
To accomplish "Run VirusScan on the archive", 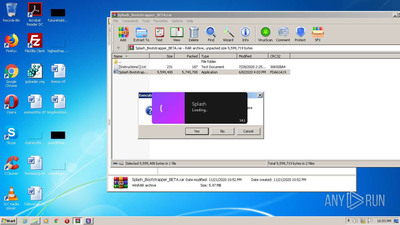I will [x=265, y=34].
